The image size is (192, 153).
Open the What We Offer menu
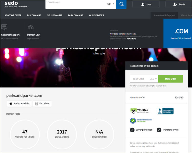pos(13,15)
